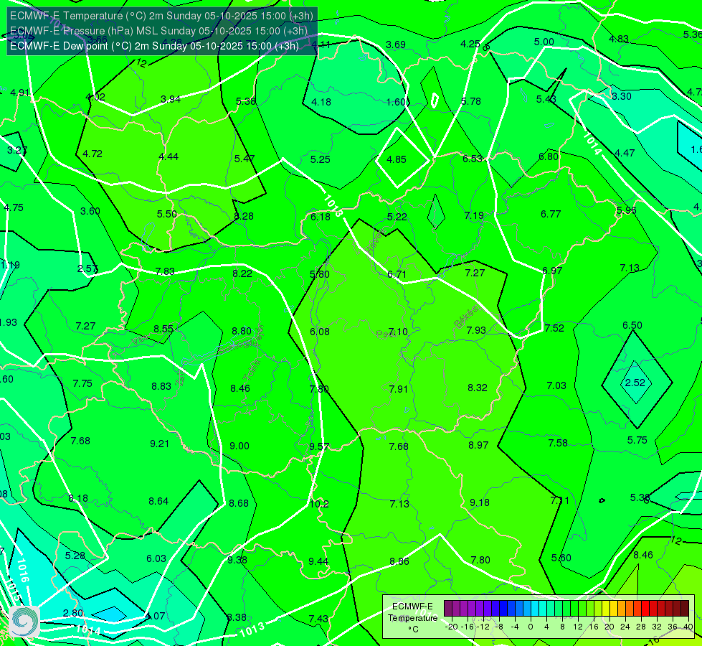
Task: Click the ECMWF spiral logo icon
Action: [x=24, y=622]
